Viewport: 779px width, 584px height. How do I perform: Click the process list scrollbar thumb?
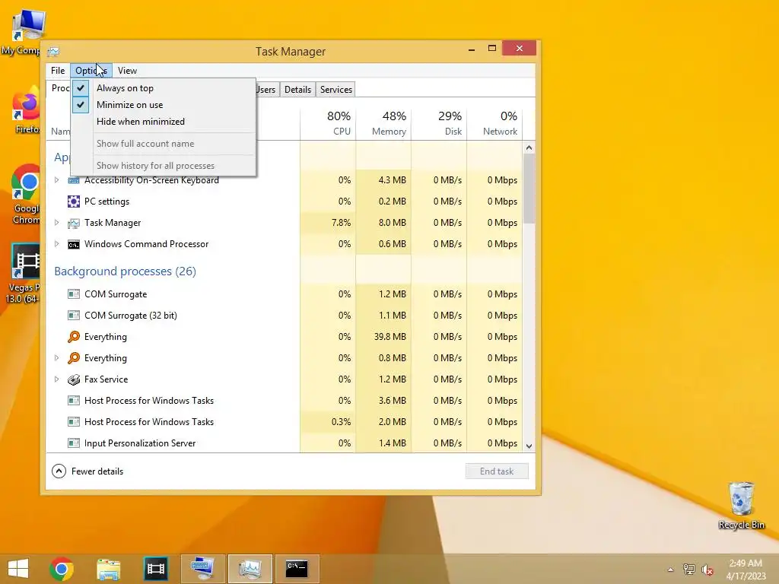point(529,189)
